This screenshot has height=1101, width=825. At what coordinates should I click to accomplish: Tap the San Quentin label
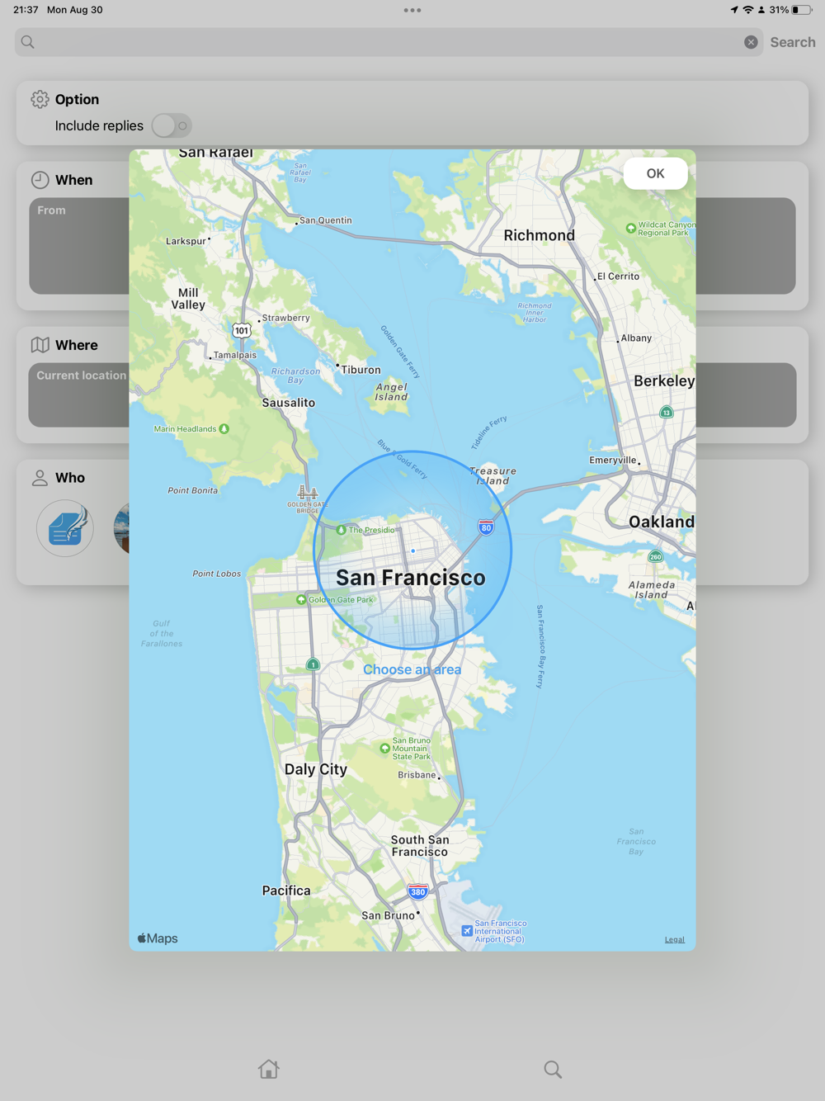pos(326,220)
